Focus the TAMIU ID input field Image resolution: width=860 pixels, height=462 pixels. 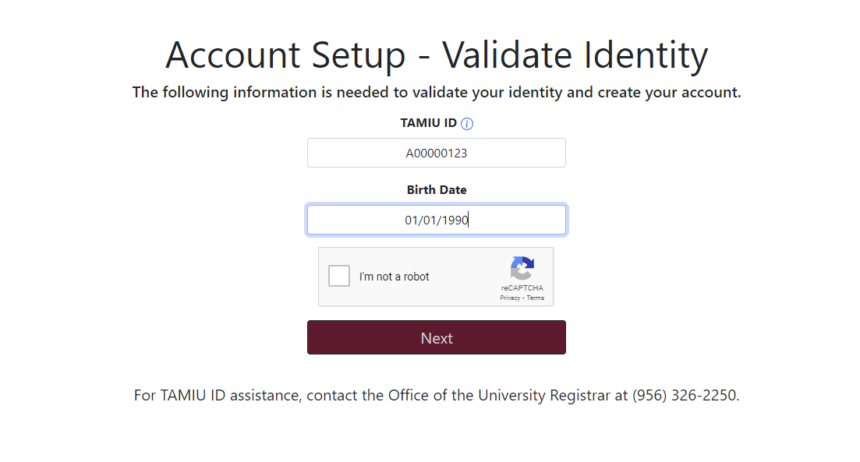tap(437, 153)
